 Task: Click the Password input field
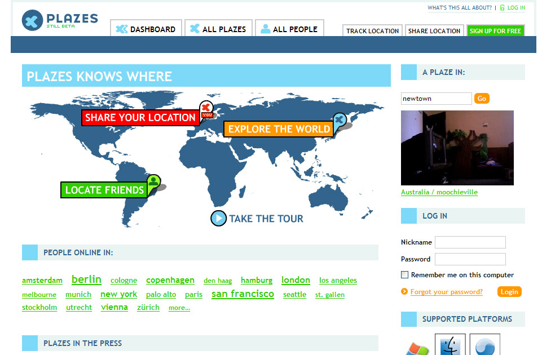click(x=470, y=259)
